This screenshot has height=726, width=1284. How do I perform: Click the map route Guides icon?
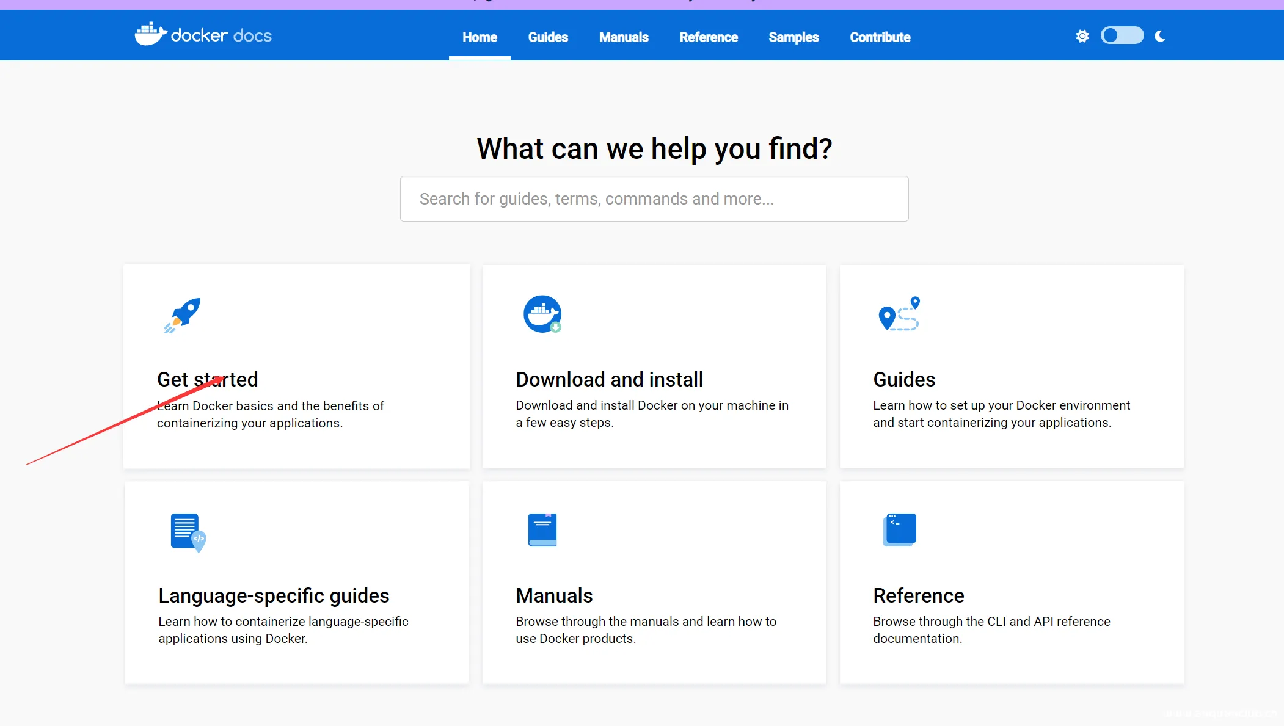tap(899, 314)
